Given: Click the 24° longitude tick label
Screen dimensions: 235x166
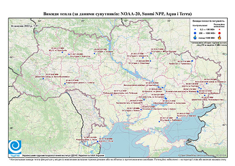Looking at the screenshot, I should (x=40, y=21).
